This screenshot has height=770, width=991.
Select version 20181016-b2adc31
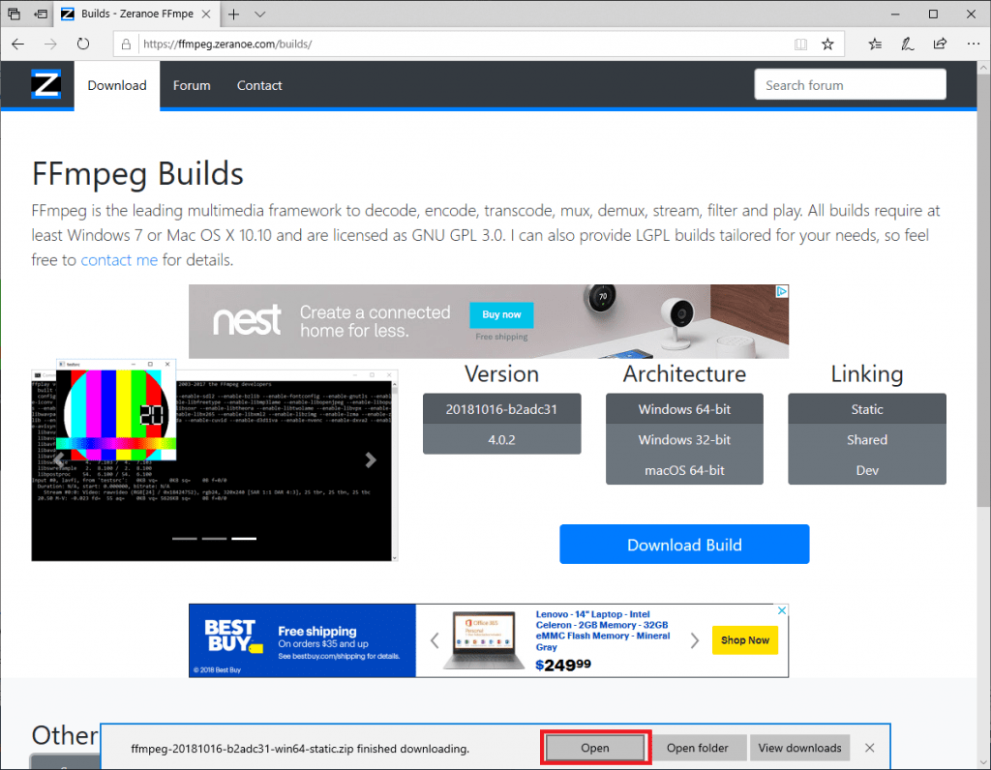point(502,409)
